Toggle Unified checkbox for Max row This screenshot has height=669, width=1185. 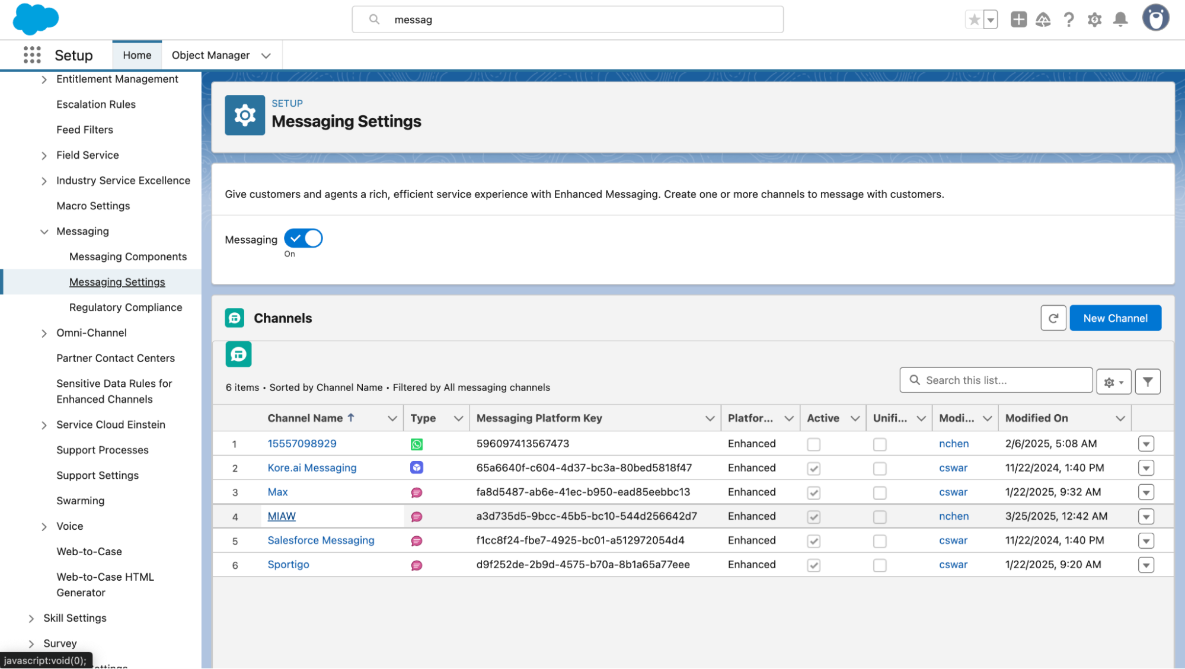click(880, 493)
